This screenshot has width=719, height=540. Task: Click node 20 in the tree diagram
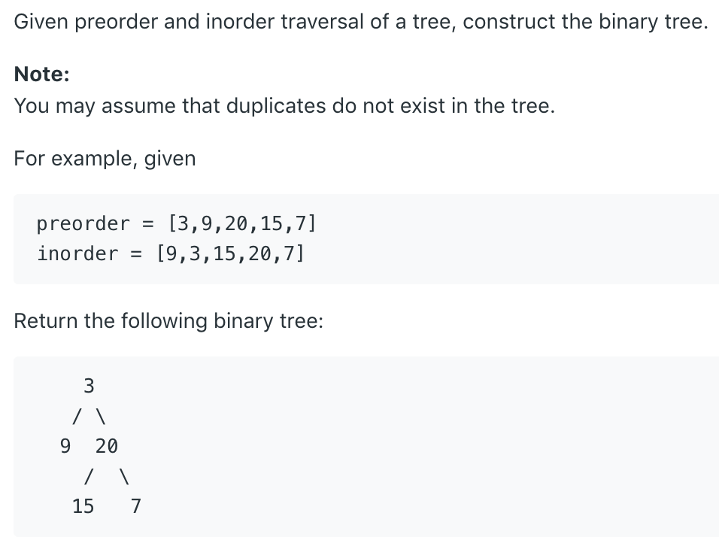point(106,446)
